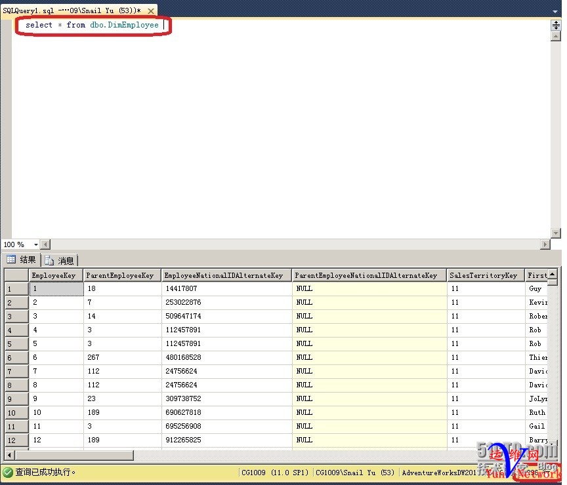
Task: Click the select-all corner cell of results grid
Action: [x=16, y=275]
